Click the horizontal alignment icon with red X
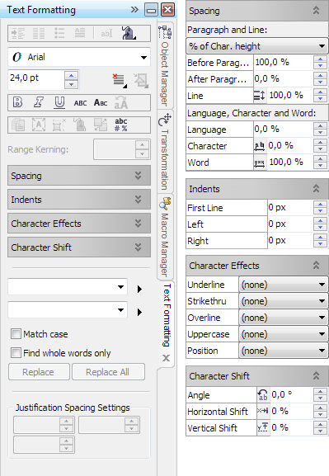The height and width of the screenshot is (476, 329). (120, 81)
